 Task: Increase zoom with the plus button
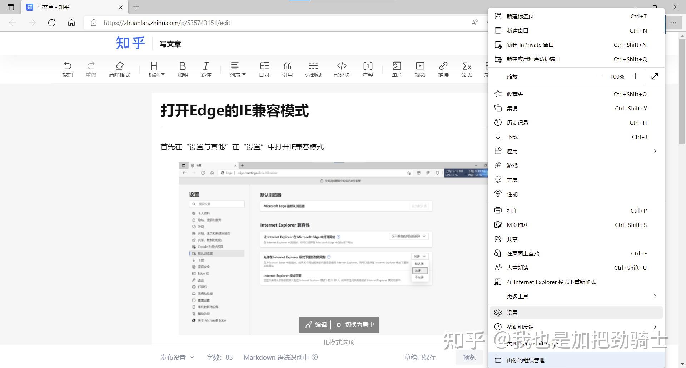[x=635, y=76]
